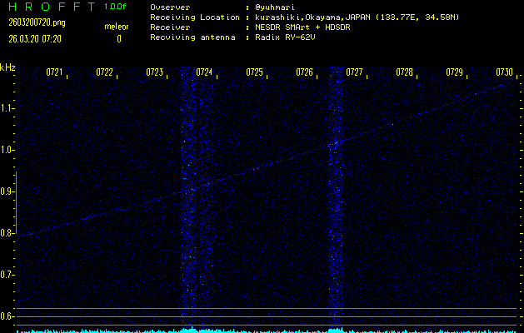Click the 0.7 kHz axis label
The width and height of the screenshot is (524, 333).
pos(6,275)
